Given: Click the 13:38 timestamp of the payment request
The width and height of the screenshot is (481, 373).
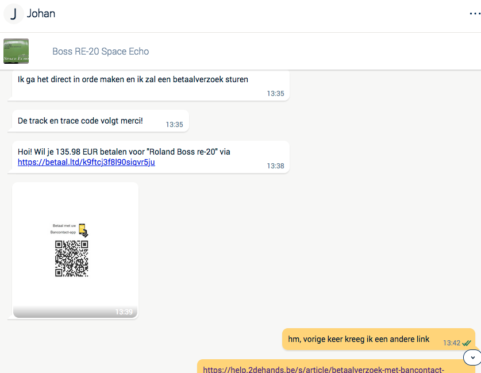Looking at the screenshot, I should tap(275, 166).
